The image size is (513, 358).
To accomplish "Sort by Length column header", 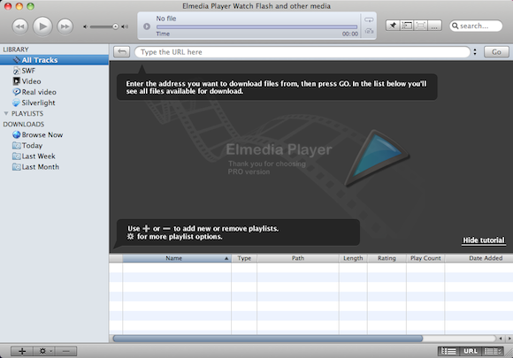I will pyautogui.click(x=353, y=258).
